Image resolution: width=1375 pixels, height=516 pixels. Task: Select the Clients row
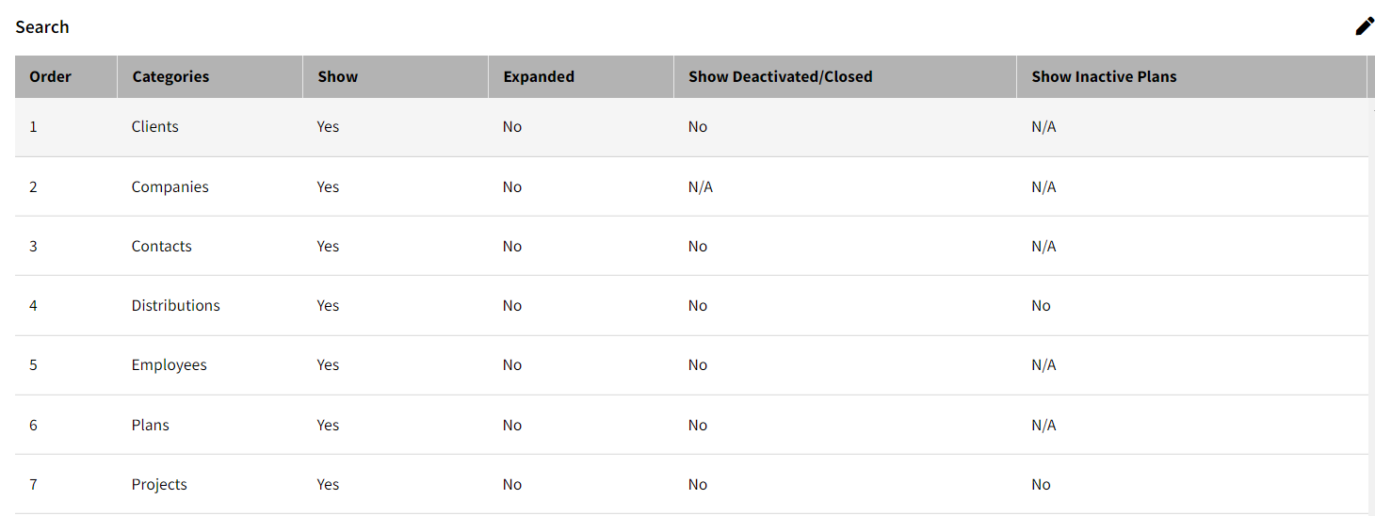click(x=690, y=127)
